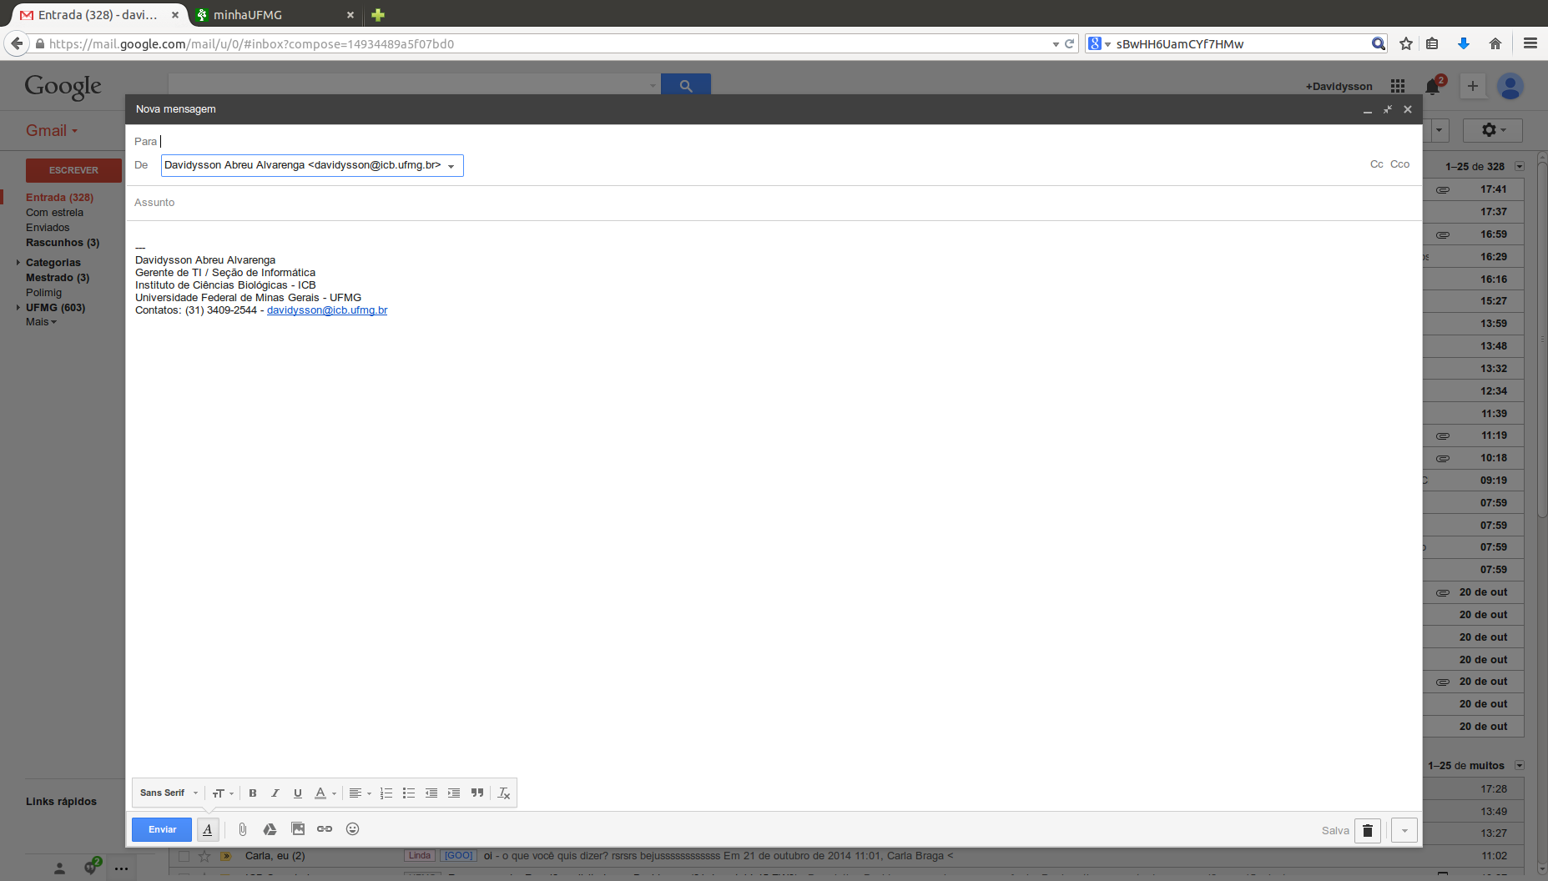Insert bulleted list
1548x881 pixels.
[408, 793]
